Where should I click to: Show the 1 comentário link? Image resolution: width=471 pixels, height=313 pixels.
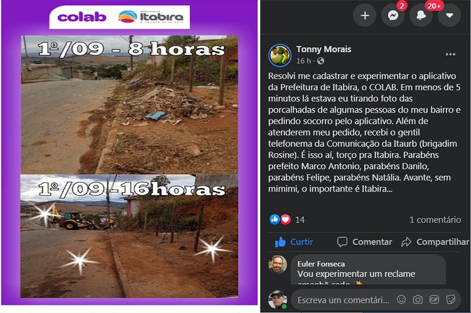(x=435, y=219)
